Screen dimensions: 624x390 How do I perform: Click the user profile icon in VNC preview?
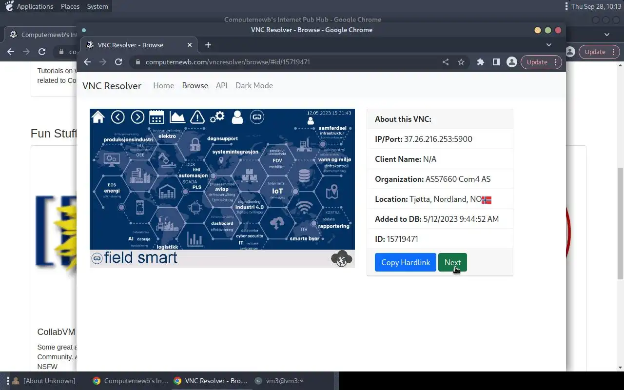click(237, 117)
